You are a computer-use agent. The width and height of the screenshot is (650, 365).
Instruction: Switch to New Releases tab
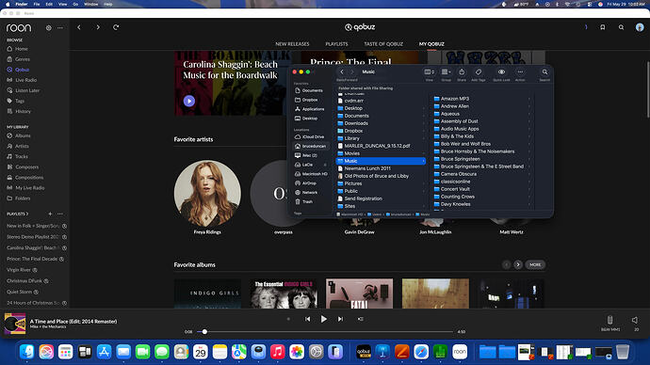coord(292,44)
